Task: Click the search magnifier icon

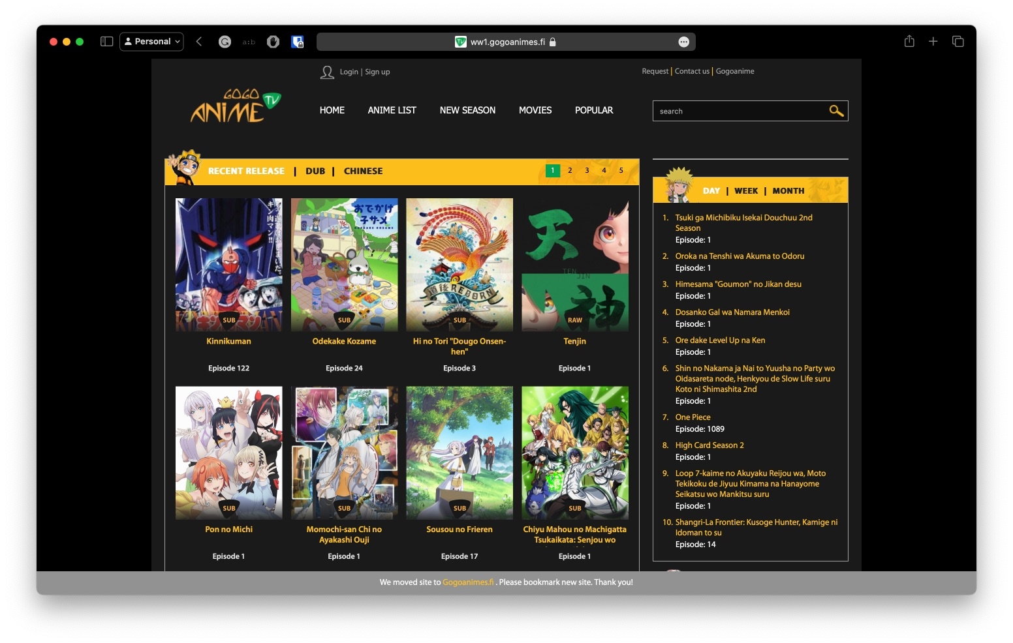Action: (836, 111)
